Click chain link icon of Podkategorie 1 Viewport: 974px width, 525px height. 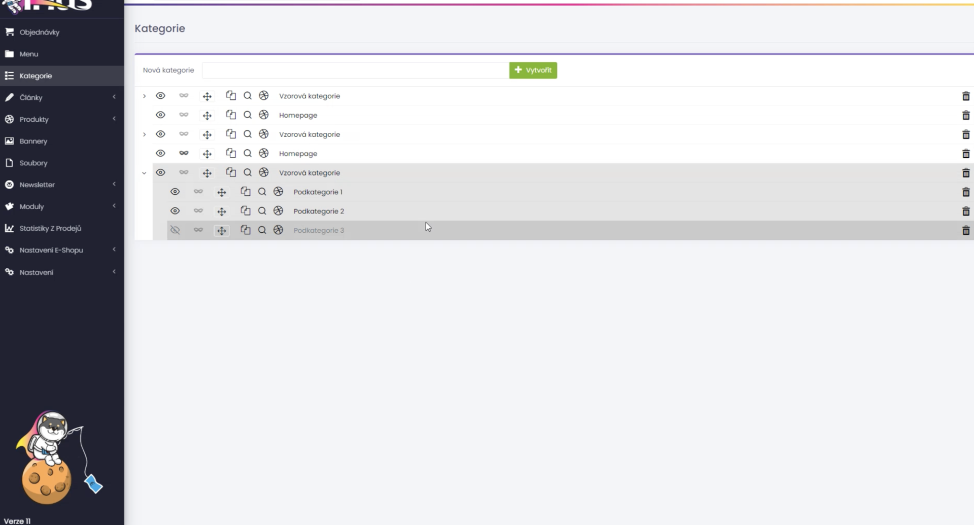click(x=198, y=192)
